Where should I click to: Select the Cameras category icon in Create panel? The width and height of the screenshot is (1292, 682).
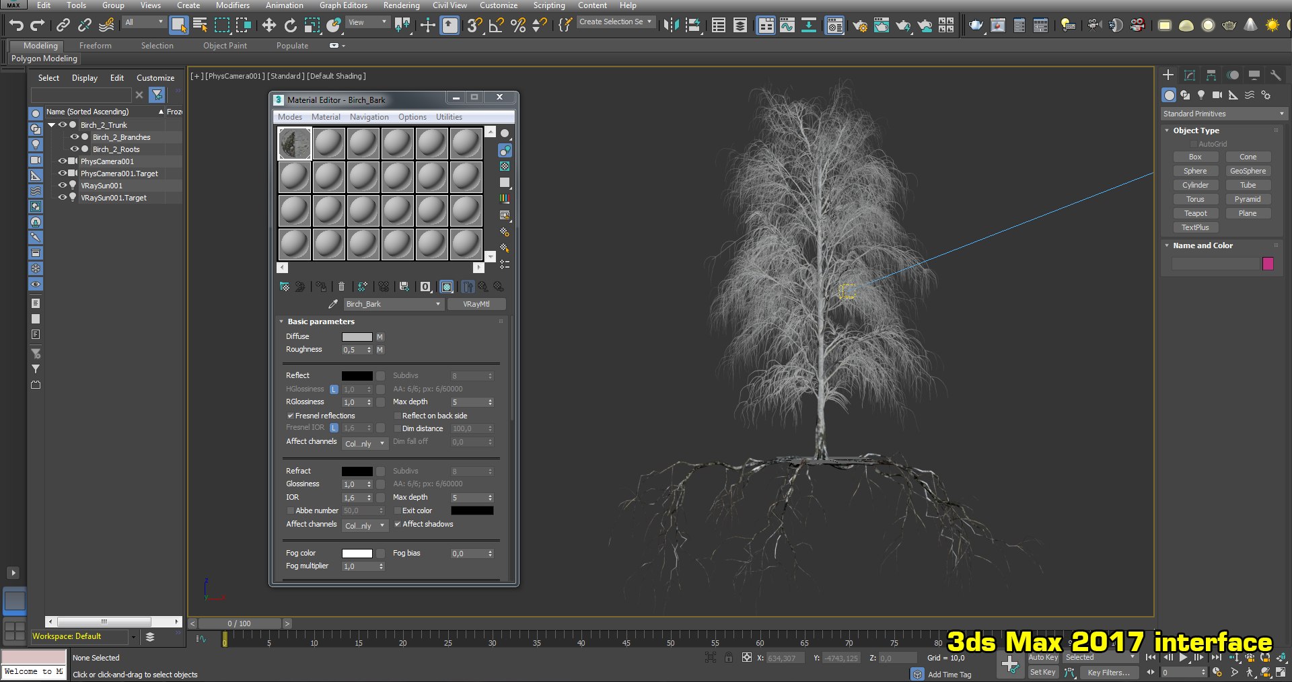point(1217,95)
